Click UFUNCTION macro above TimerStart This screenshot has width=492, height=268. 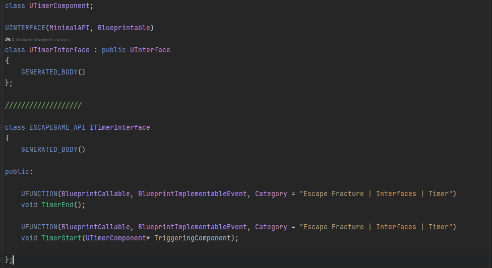point(39,227)
